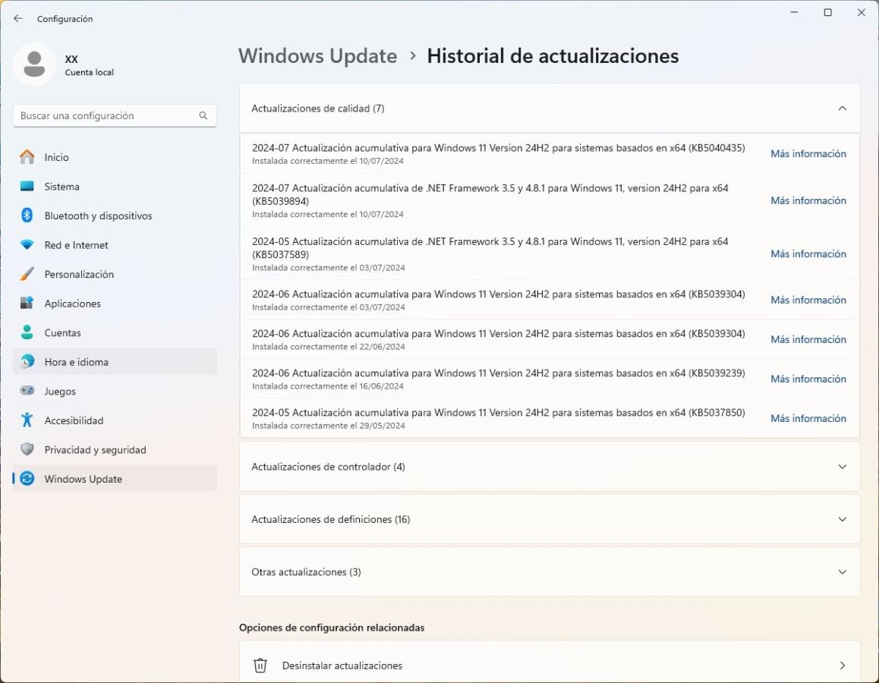Expand Otras actualizaciones chevron
The width and height of the screenshot is (879, 683).
click(x=842, y=572)
